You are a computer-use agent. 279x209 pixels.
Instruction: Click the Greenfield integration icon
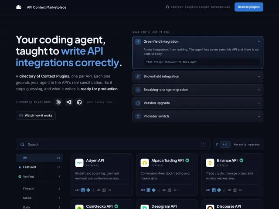point(138,42)
